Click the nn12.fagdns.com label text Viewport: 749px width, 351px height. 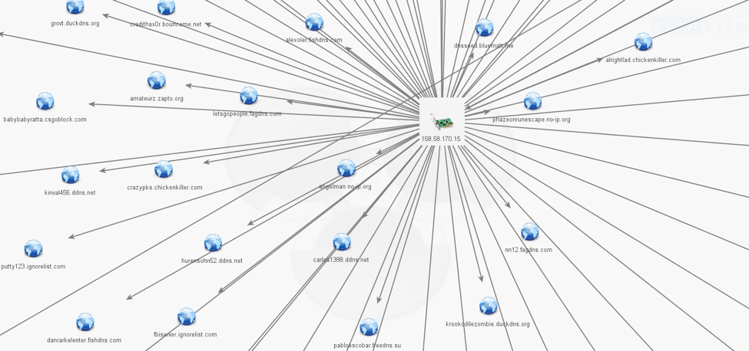529,250
